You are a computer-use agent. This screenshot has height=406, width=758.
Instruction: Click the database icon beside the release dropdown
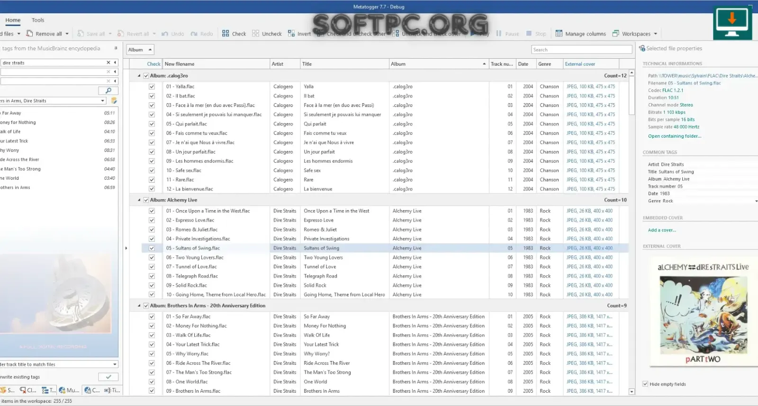tap(114, 101)
